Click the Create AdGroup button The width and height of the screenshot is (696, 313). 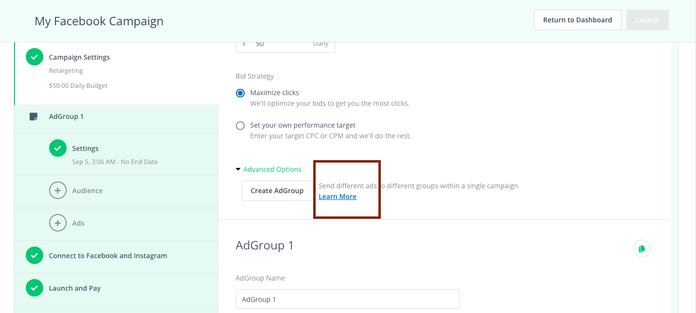(x=277, y=191)
